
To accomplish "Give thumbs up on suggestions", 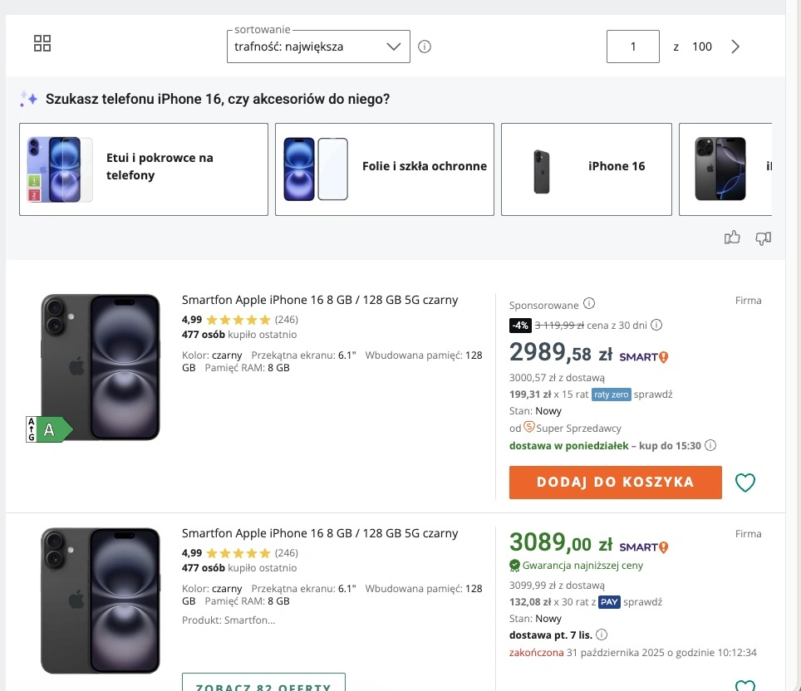I will point(732,238).
